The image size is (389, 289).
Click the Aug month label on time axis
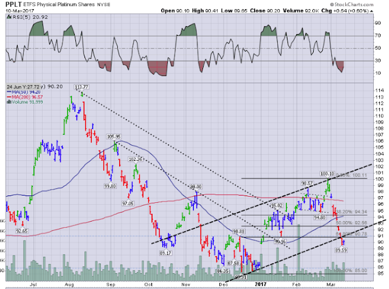(69, 285)
